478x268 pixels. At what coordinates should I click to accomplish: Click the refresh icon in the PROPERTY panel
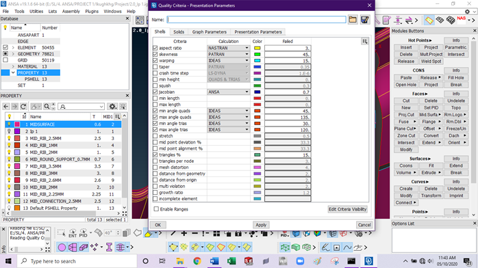[23, 107]
